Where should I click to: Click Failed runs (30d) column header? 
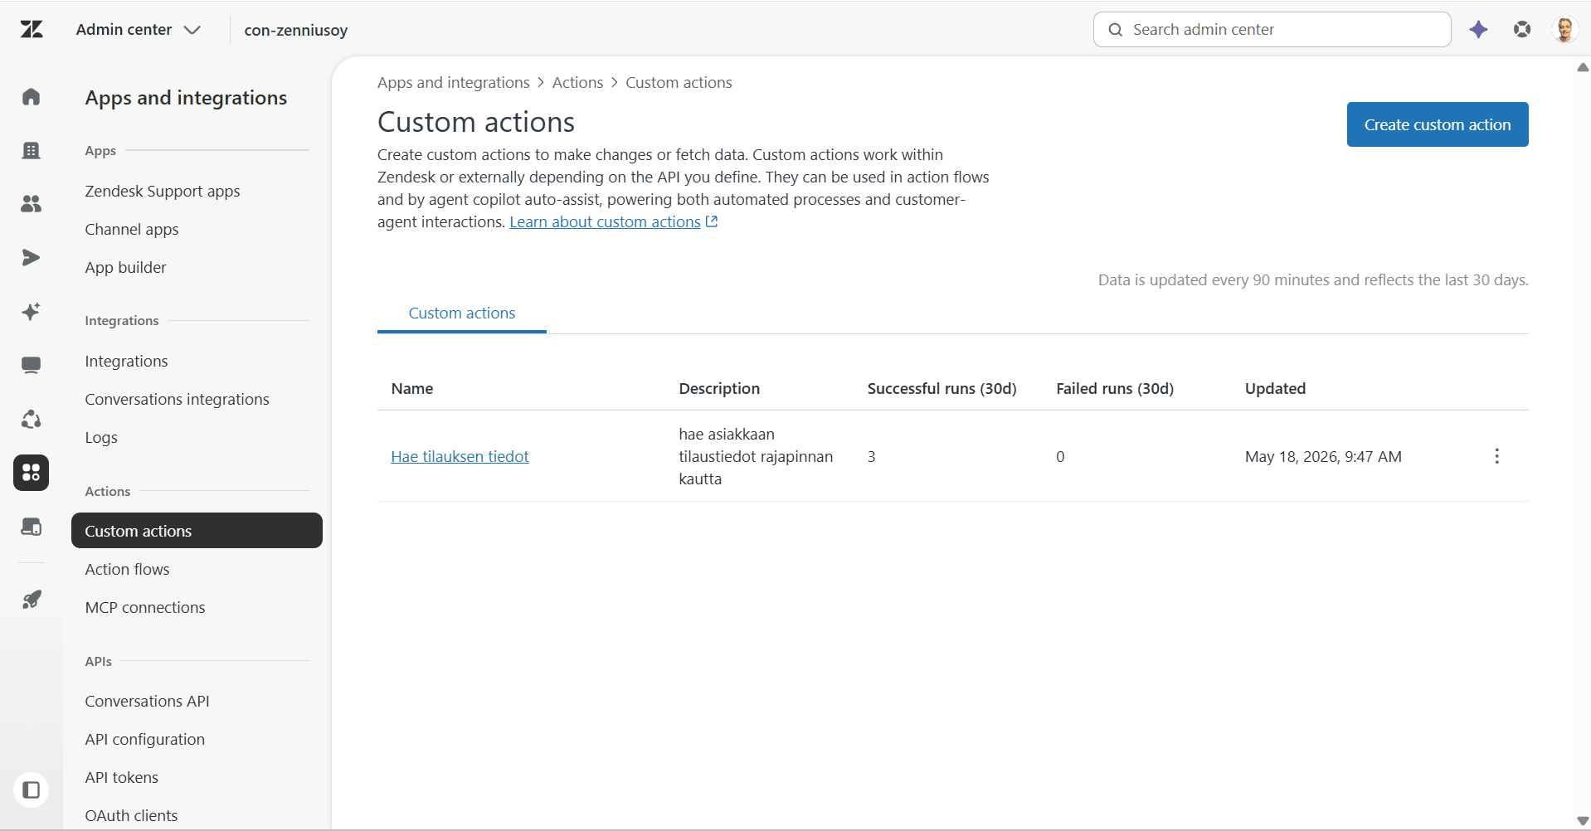[1115, 389]
